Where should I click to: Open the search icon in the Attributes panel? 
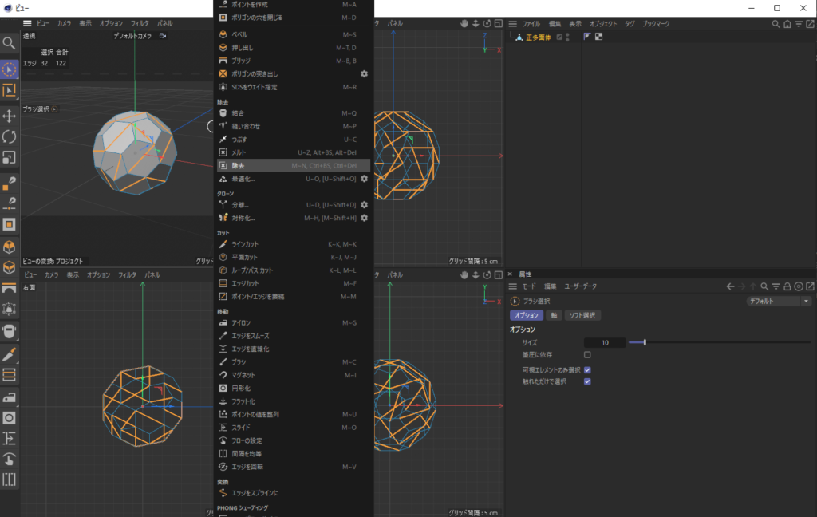tap(764, 285)
